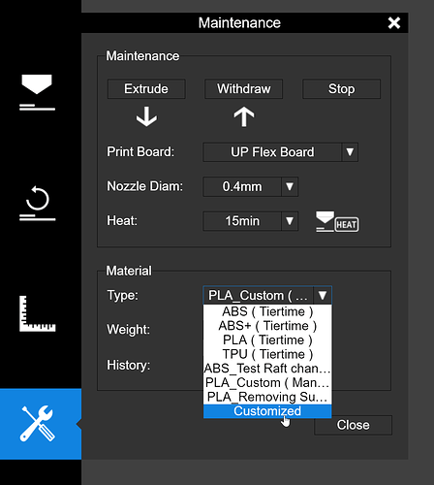Click the up arrow withdraw icon
The height and width of the screenshot is (485, 434).
(244, 116)
